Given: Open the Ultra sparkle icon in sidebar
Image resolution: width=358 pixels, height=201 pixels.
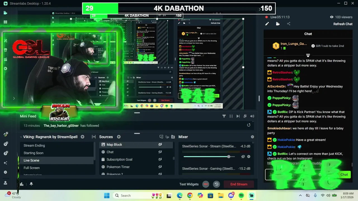Looking at the screenshot, I should 5,163.
